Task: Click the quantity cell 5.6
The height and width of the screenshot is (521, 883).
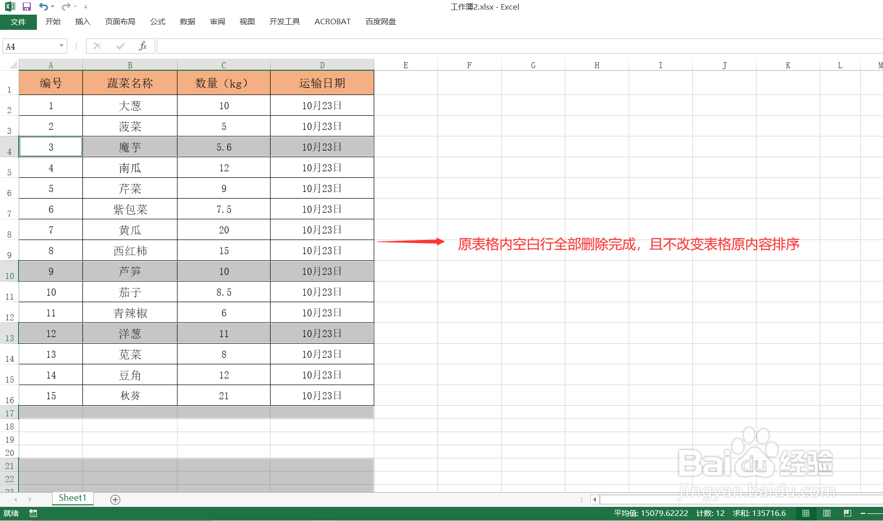Action: point(224,147)
